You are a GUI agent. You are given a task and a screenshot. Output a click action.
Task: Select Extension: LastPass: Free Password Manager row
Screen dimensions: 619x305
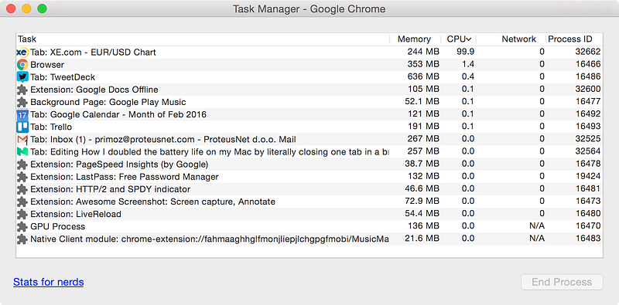tap(309, 177)
